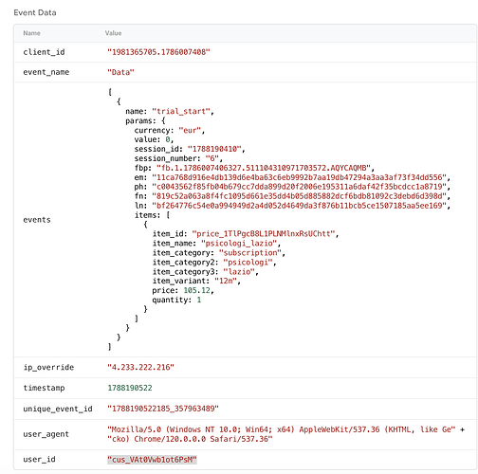Select the em hashed email value

[299, 177]
